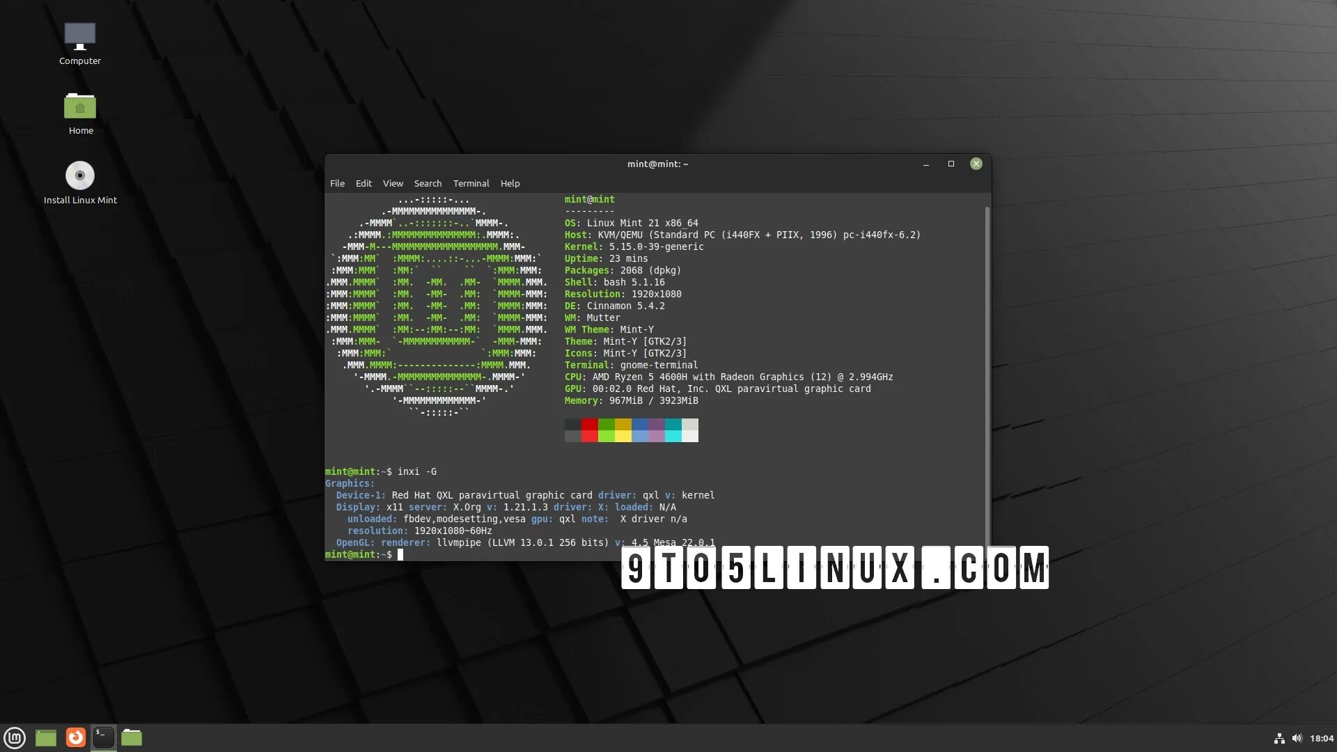
Task: Minimize the mint@mint terminal window
Action: point(925,164)
